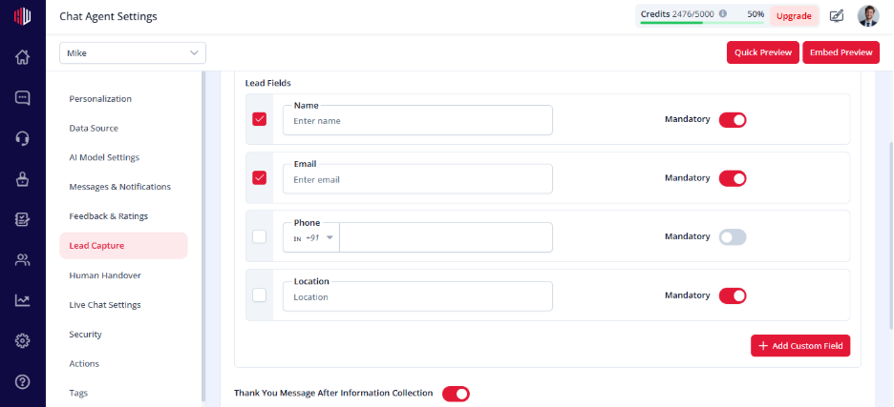
Task: Open the chat messages sidebar icon
Action: [x=22, y=98]
